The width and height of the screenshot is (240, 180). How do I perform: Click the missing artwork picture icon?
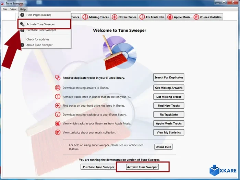coord(58,88)
